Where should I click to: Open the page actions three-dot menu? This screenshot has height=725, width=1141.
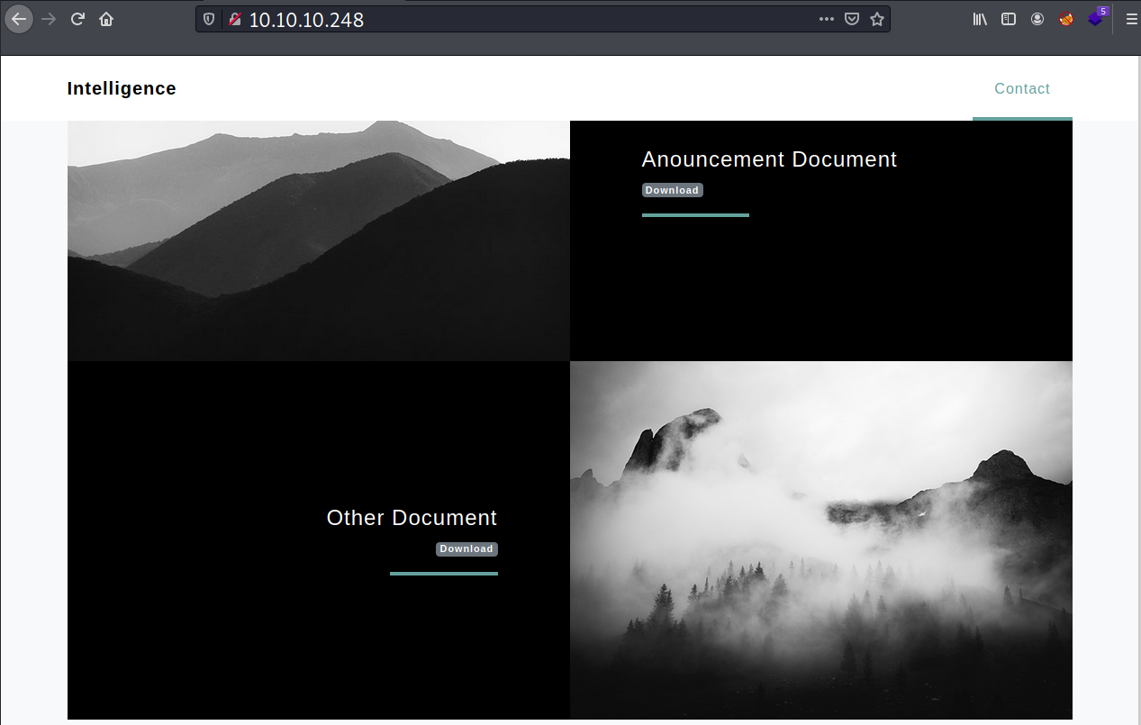(x=826, y=19)
